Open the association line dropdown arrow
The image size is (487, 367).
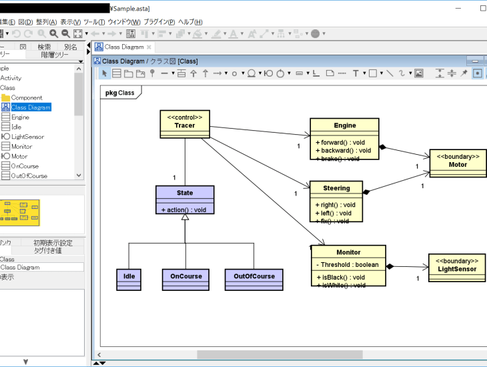(x=173, y=73)
